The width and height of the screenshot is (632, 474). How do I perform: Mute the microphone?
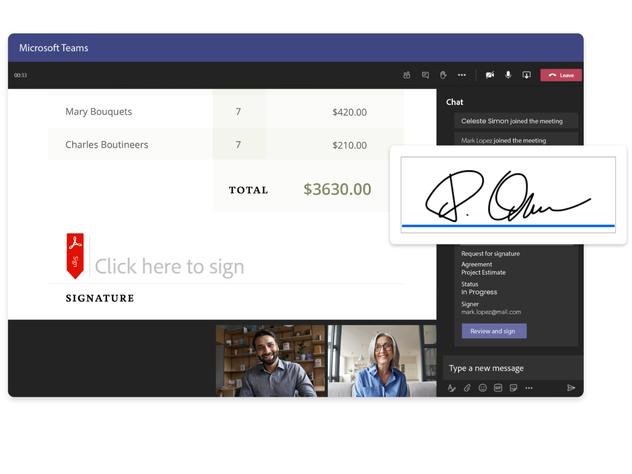point(508,75)
